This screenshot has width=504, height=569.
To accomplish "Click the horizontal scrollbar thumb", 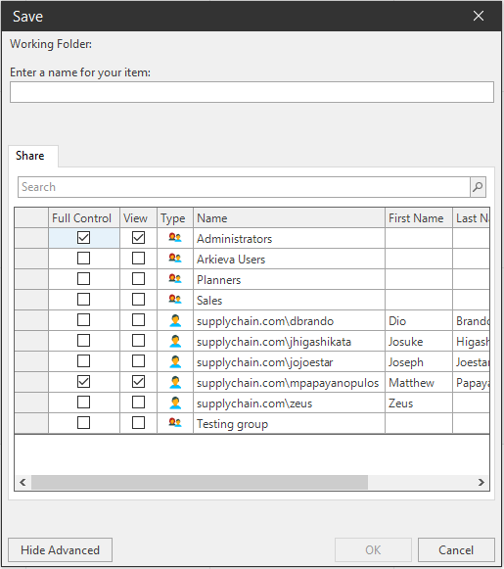I will point(200,482).
